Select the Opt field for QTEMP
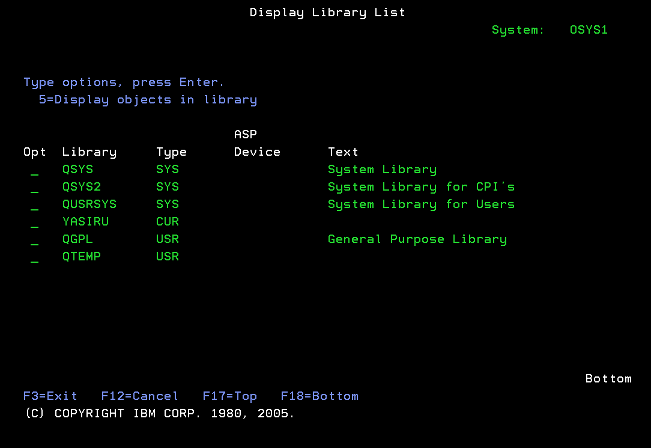 [x=34, y=257]
